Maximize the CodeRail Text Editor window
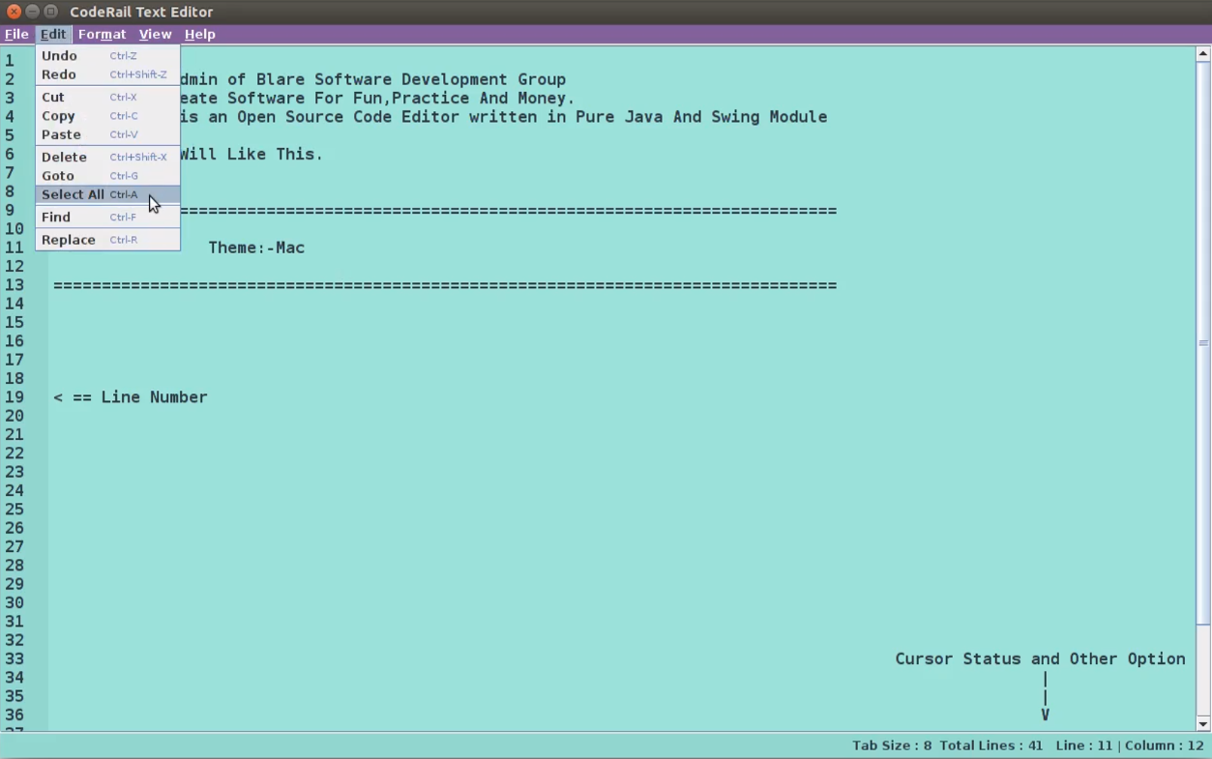Viewport: 1212px width, 759px height. click(x=50, y=12)
